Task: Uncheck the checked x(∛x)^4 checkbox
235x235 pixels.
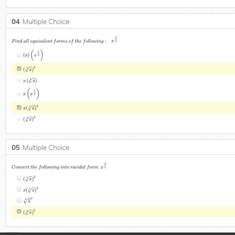Action: tap(19, 107)
